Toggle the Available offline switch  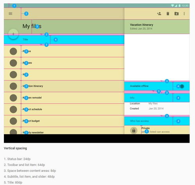pos(181,86)
